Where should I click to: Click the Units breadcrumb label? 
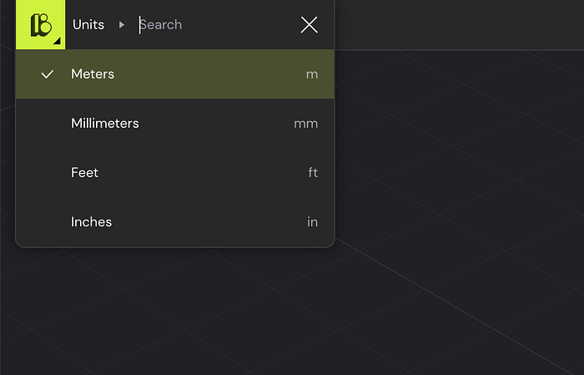(x=88, y=24)
